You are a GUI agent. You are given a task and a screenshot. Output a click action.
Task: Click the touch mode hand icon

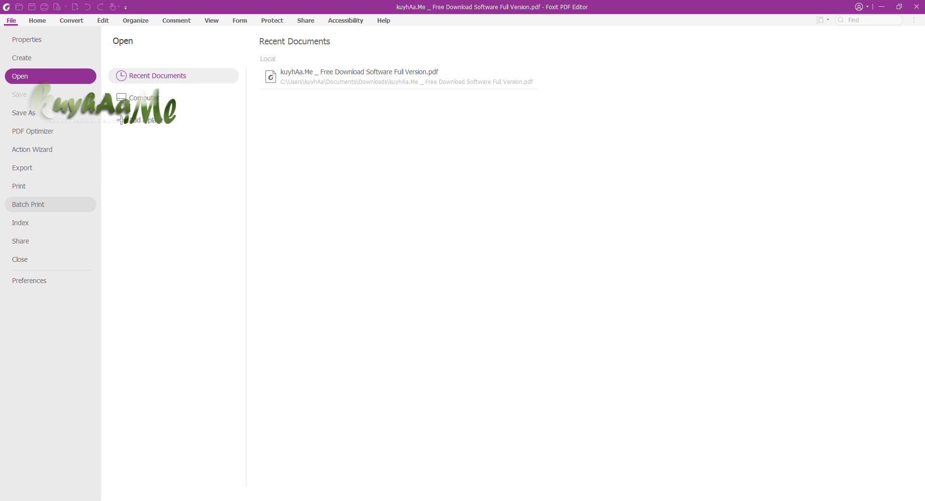[x=113, y=7]
